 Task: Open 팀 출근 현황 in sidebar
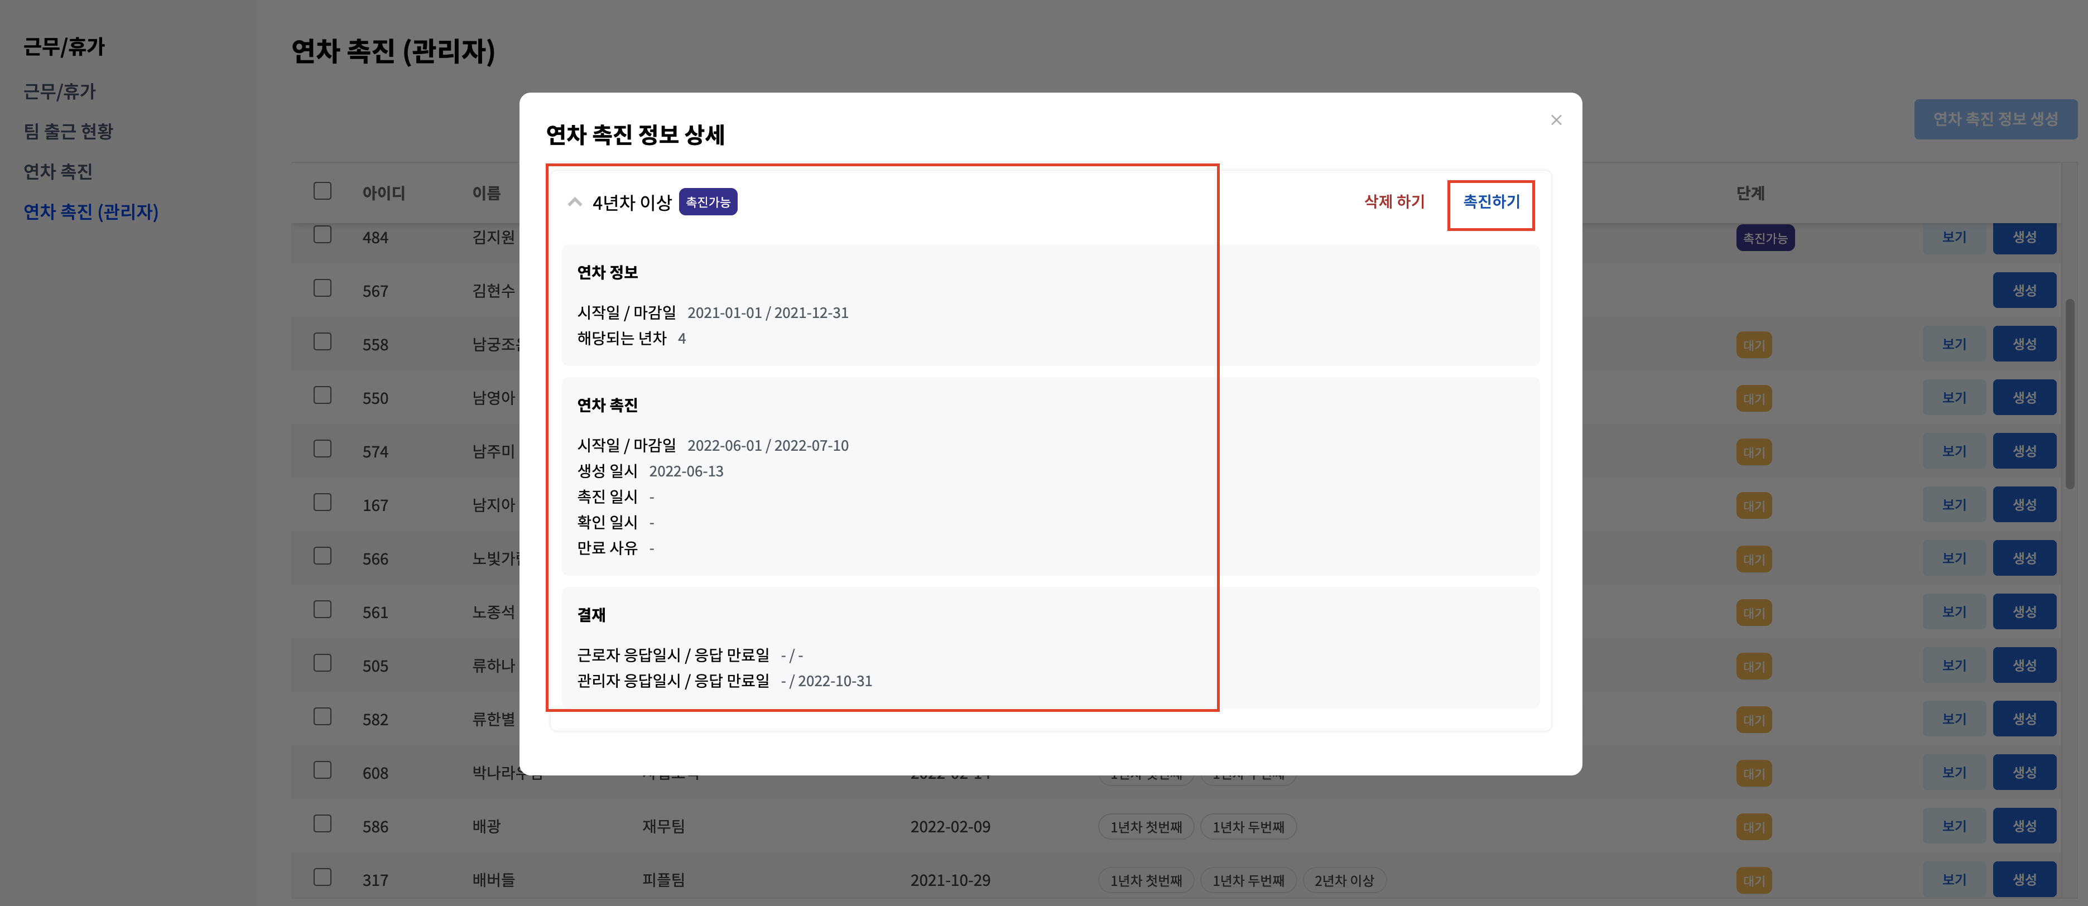[68, 131]
